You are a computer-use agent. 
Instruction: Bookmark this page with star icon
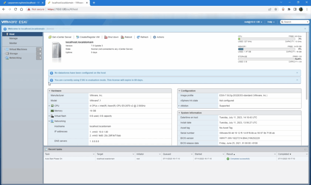coord(276,9)
